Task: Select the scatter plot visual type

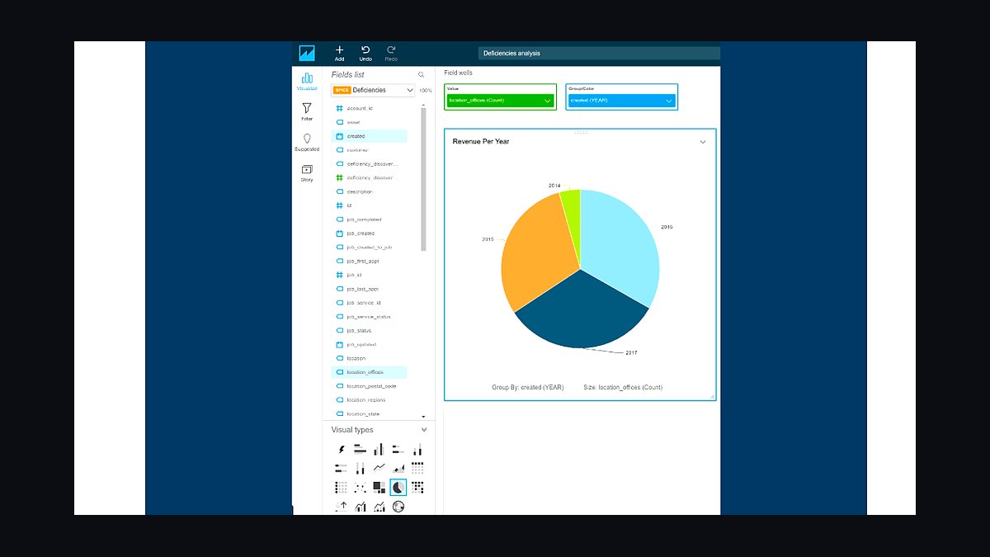Action: [361, 487]
